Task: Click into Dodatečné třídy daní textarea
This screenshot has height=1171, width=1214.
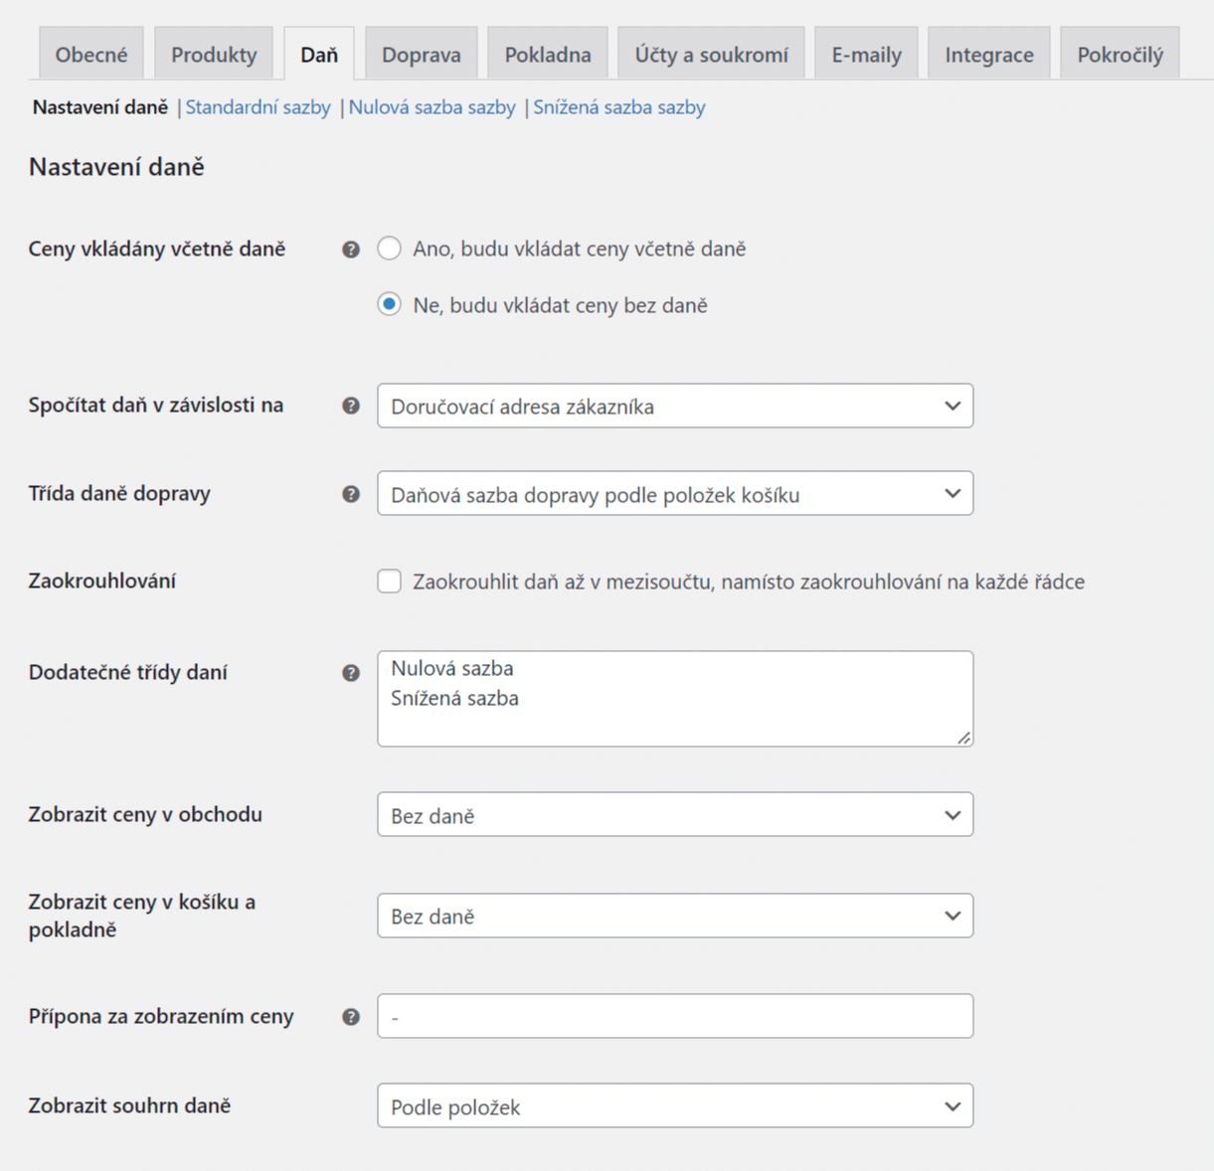Action: [x=675, y=699]
